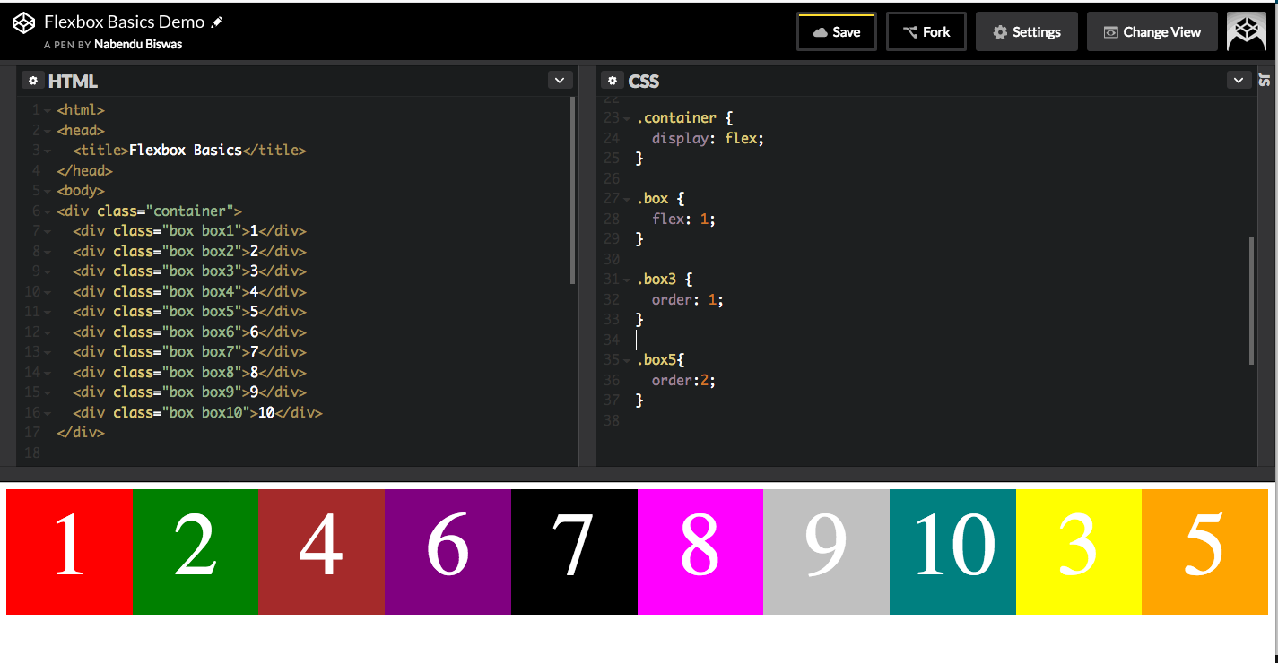Click the orange box numbered 5
Viewport: 1278px width, 663px height.
click(x=1204, y=552)
